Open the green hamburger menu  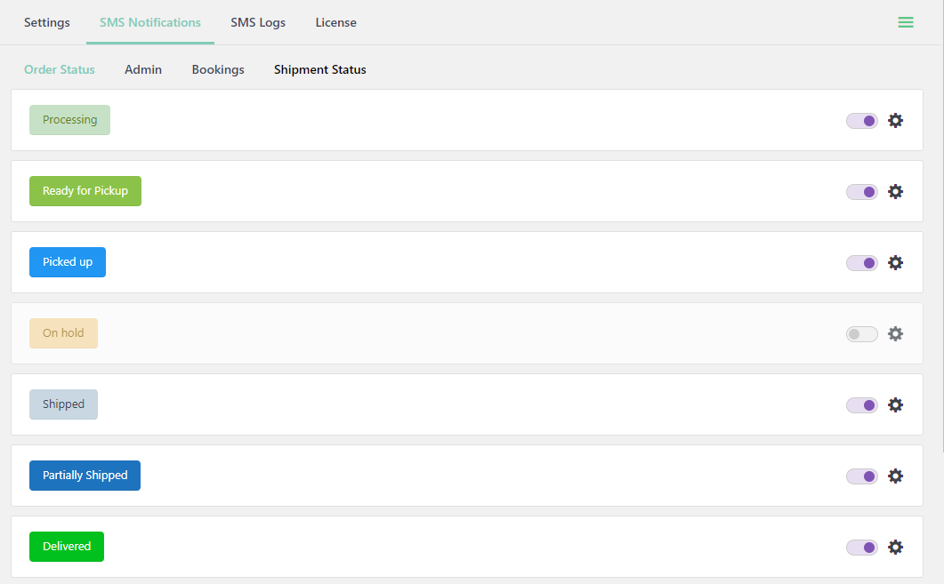point(906,22)
